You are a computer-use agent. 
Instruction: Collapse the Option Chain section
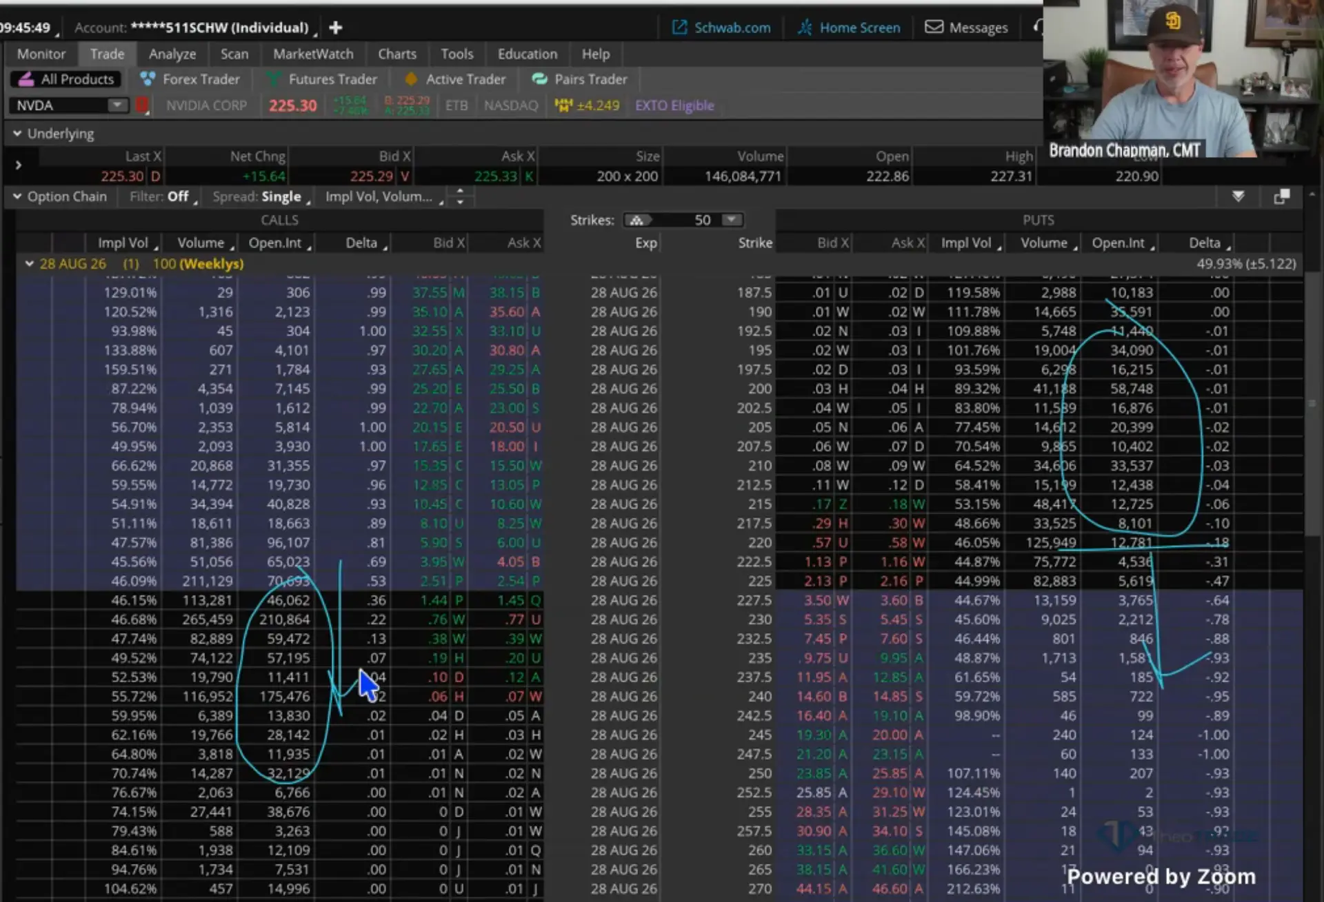coord(17,196)
